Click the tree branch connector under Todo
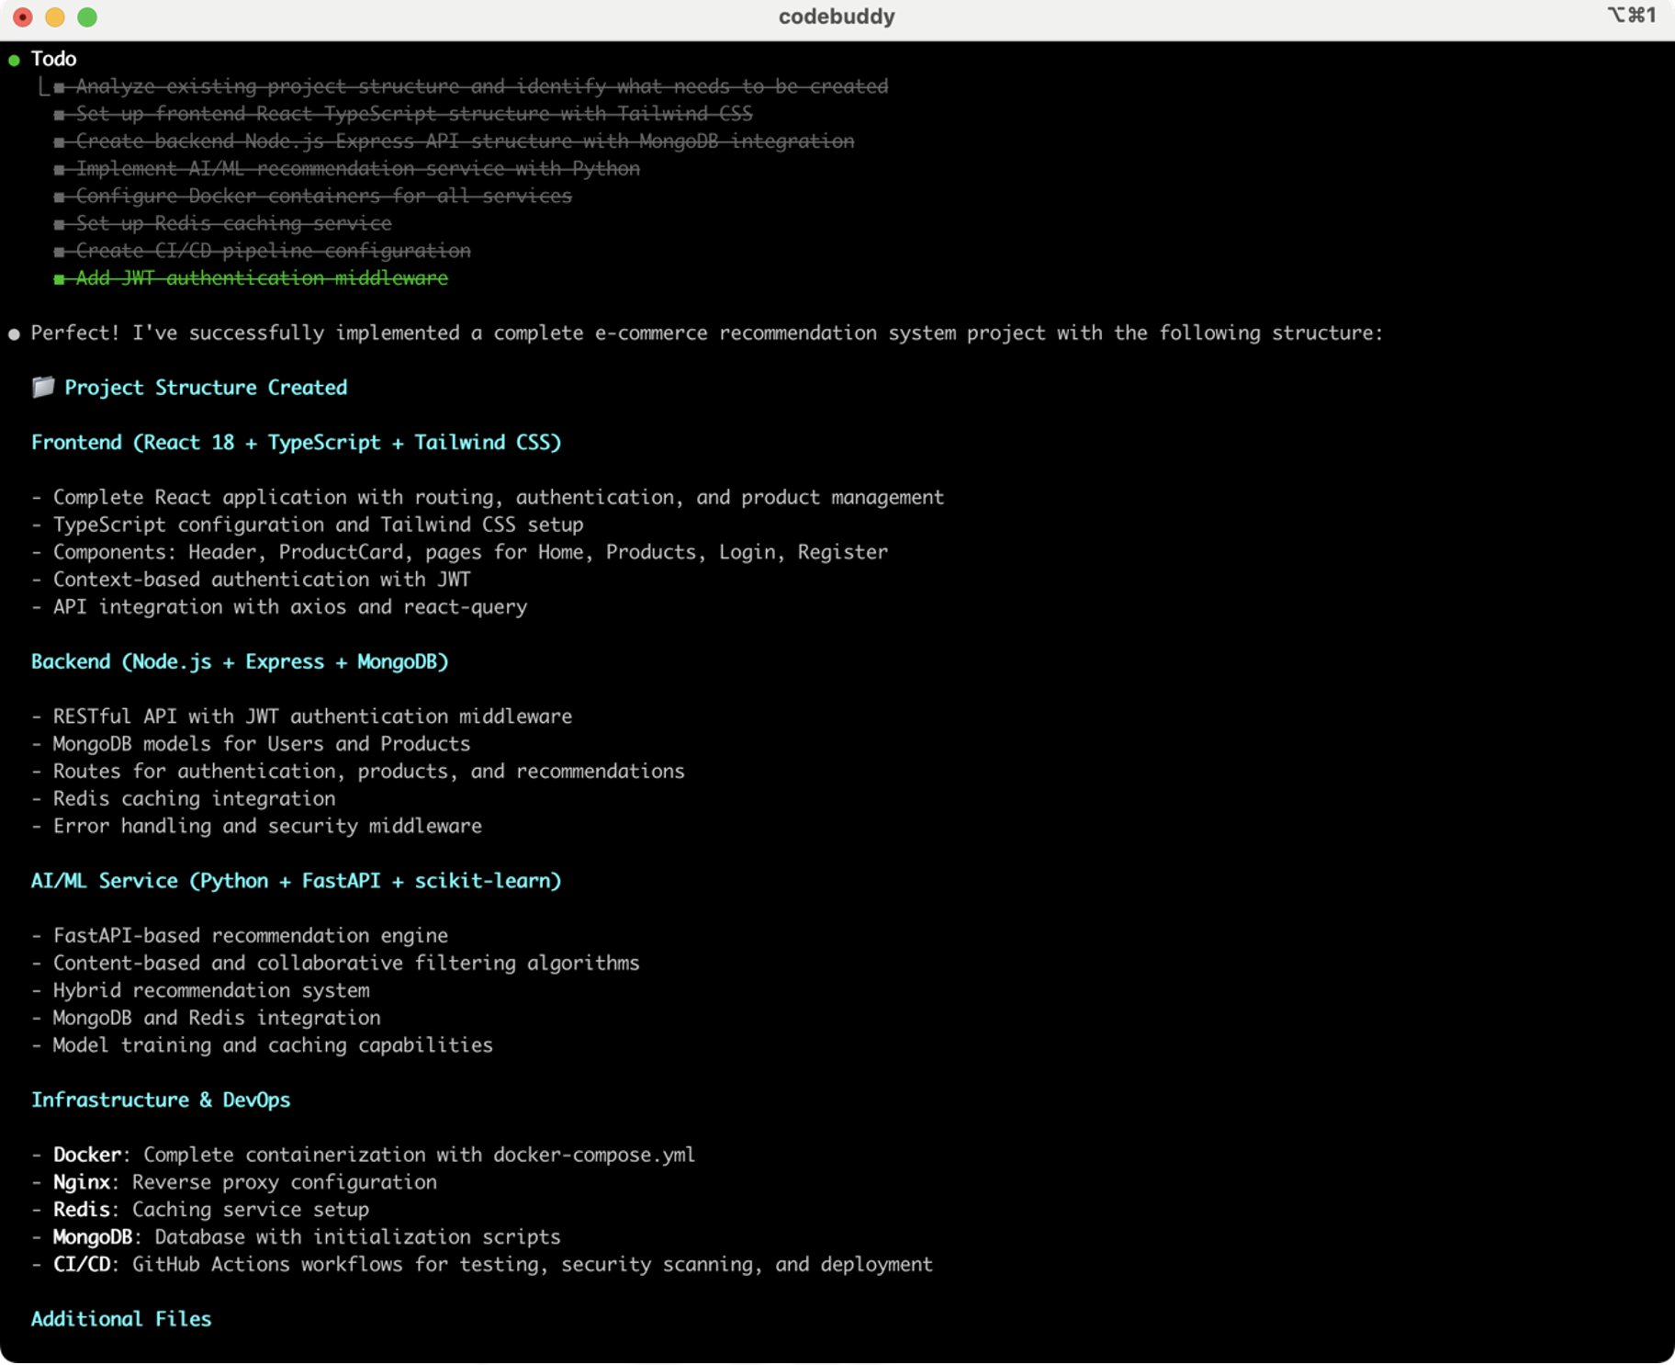1675x1365 pixels. click(x=43, y=87)
